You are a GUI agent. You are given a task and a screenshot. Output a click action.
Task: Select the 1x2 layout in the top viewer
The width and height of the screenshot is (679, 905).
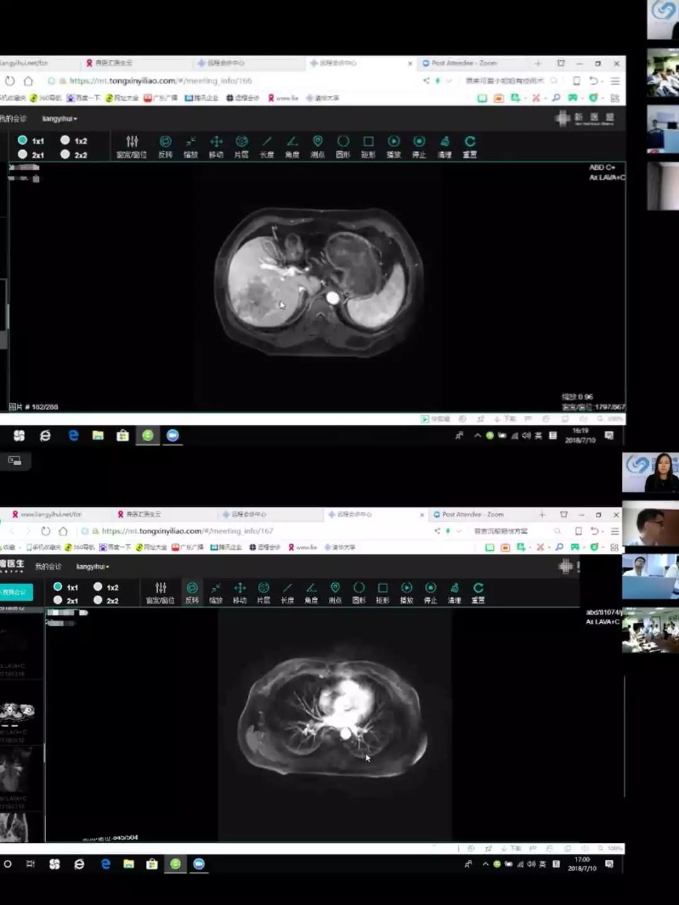[x=74, y=140]
